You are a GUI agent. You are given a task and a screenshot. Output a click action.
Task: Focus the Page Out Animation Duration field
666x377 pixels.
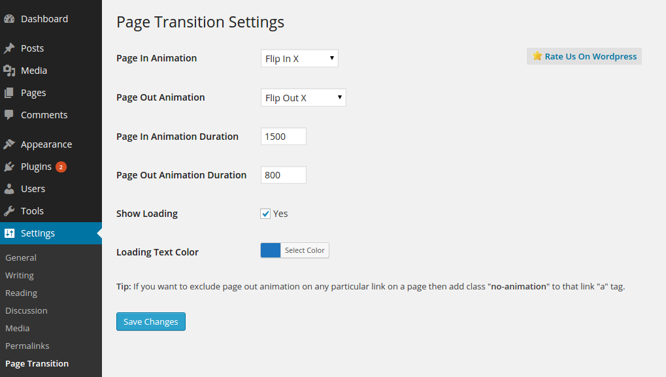coord(283,175)
